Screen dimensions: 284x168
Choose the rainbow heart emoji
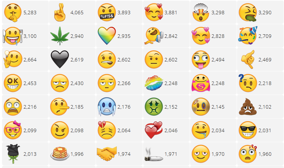(x=107, y=36)
